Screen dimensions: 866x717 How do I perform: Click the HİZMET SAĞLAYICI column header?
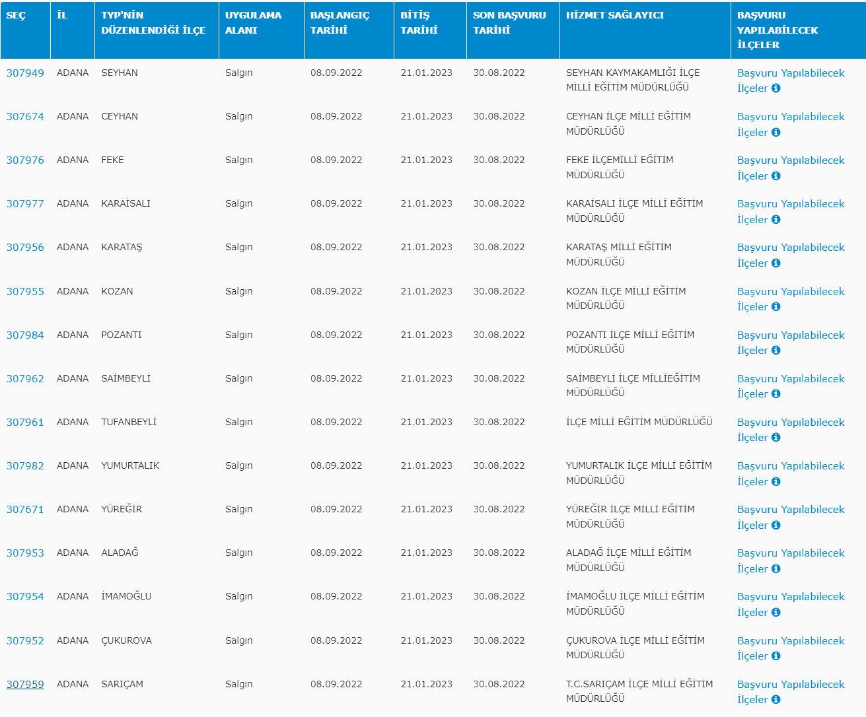614,15
